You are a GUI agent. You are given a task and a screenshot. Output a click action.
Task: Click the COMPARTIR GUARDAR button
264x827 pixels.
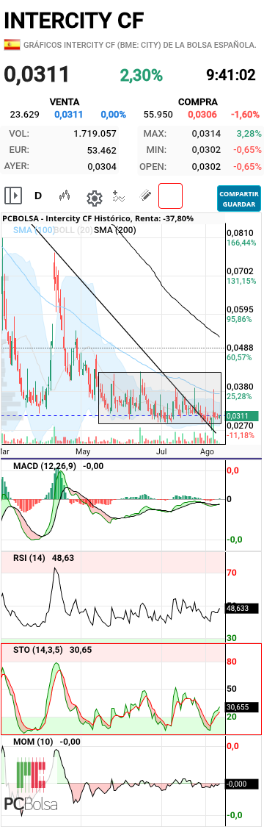coord(239,198)
